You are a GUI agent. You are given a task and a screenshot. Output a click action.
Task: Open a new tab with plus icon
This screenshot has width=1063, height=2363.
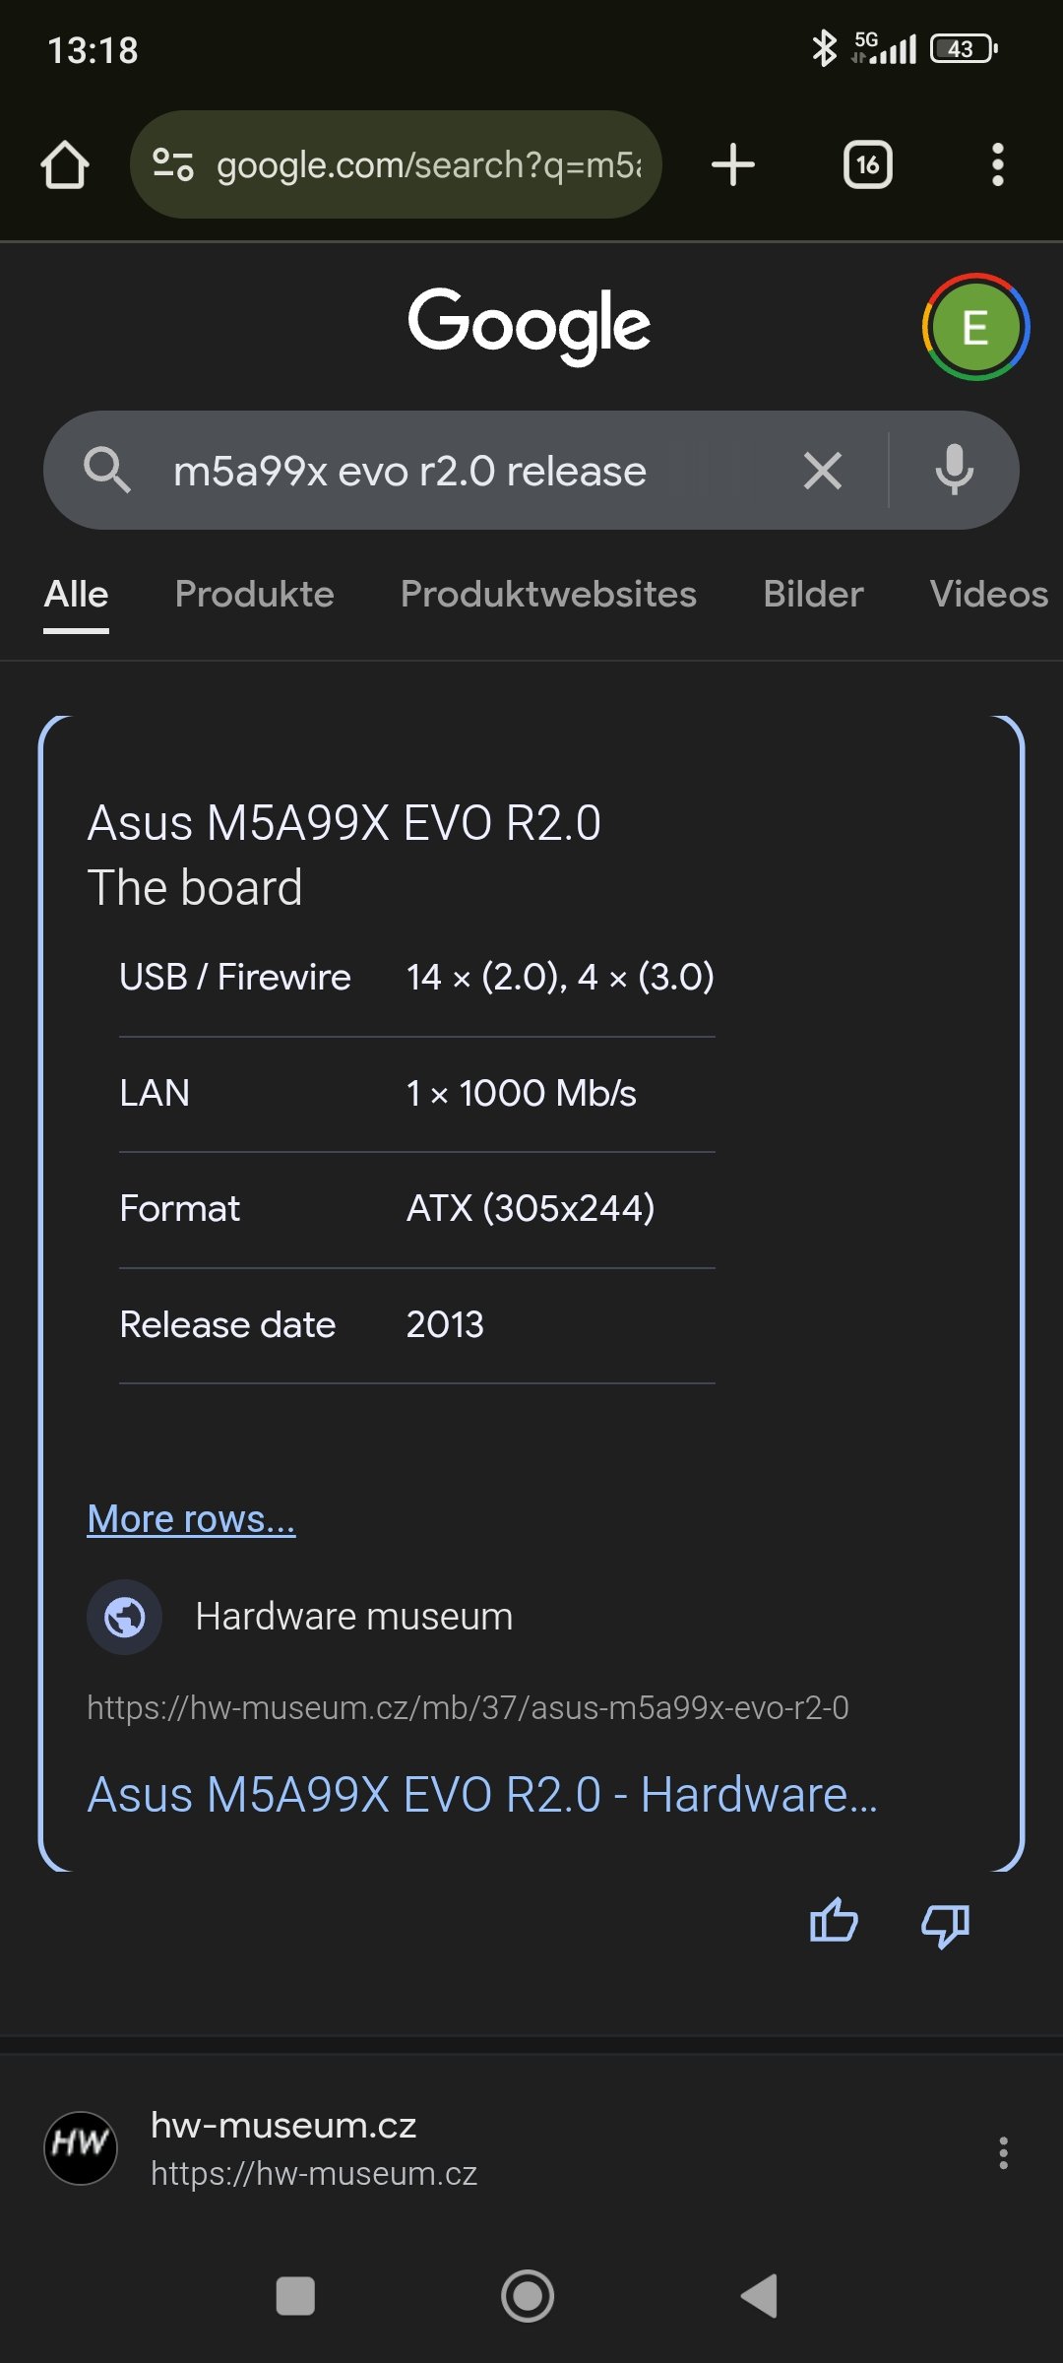point(733,164)
